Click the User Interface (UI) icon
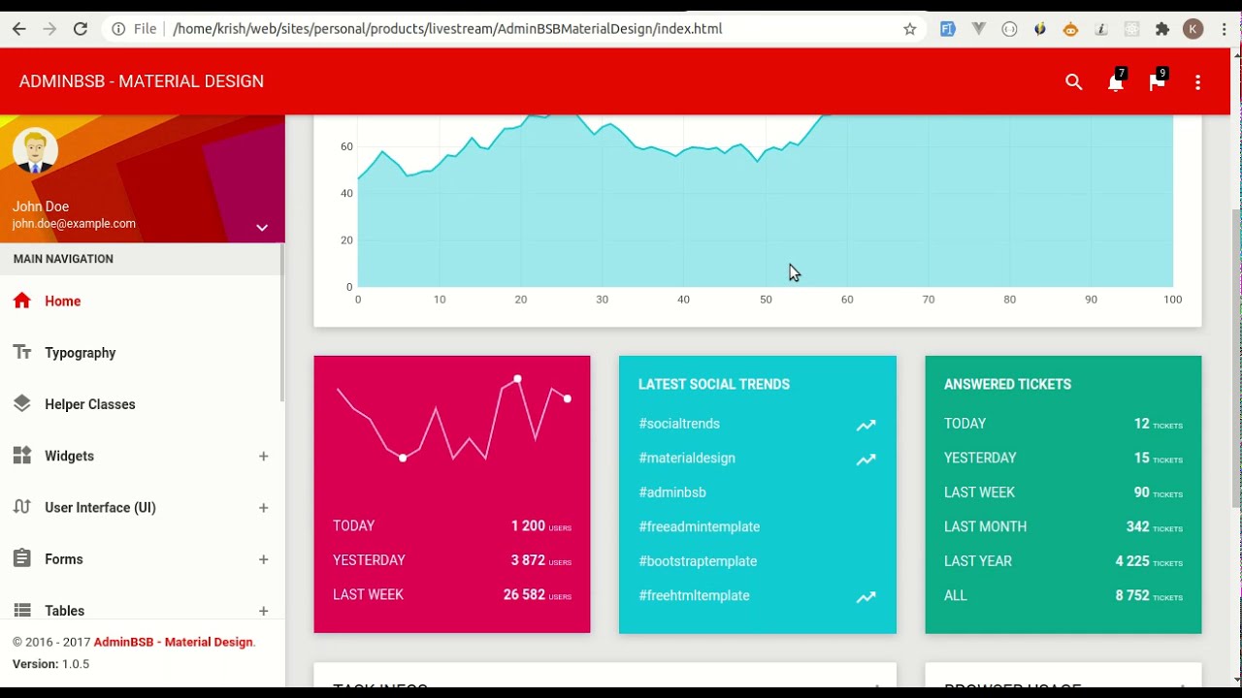Viewport: 1242px width, 698px height. tap(22, 506)
